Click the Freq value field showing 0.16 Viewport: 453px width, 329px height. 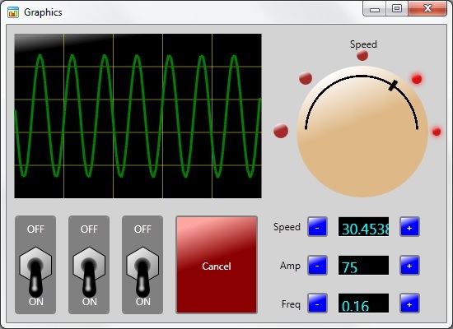click(363, 304)
